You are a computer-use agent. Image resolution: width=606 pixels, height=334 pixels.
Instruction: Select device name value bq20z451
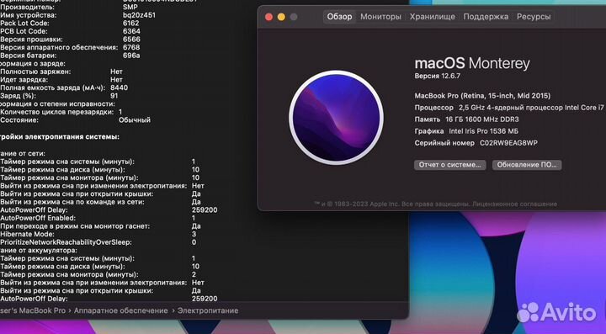[x=139, y=15]
